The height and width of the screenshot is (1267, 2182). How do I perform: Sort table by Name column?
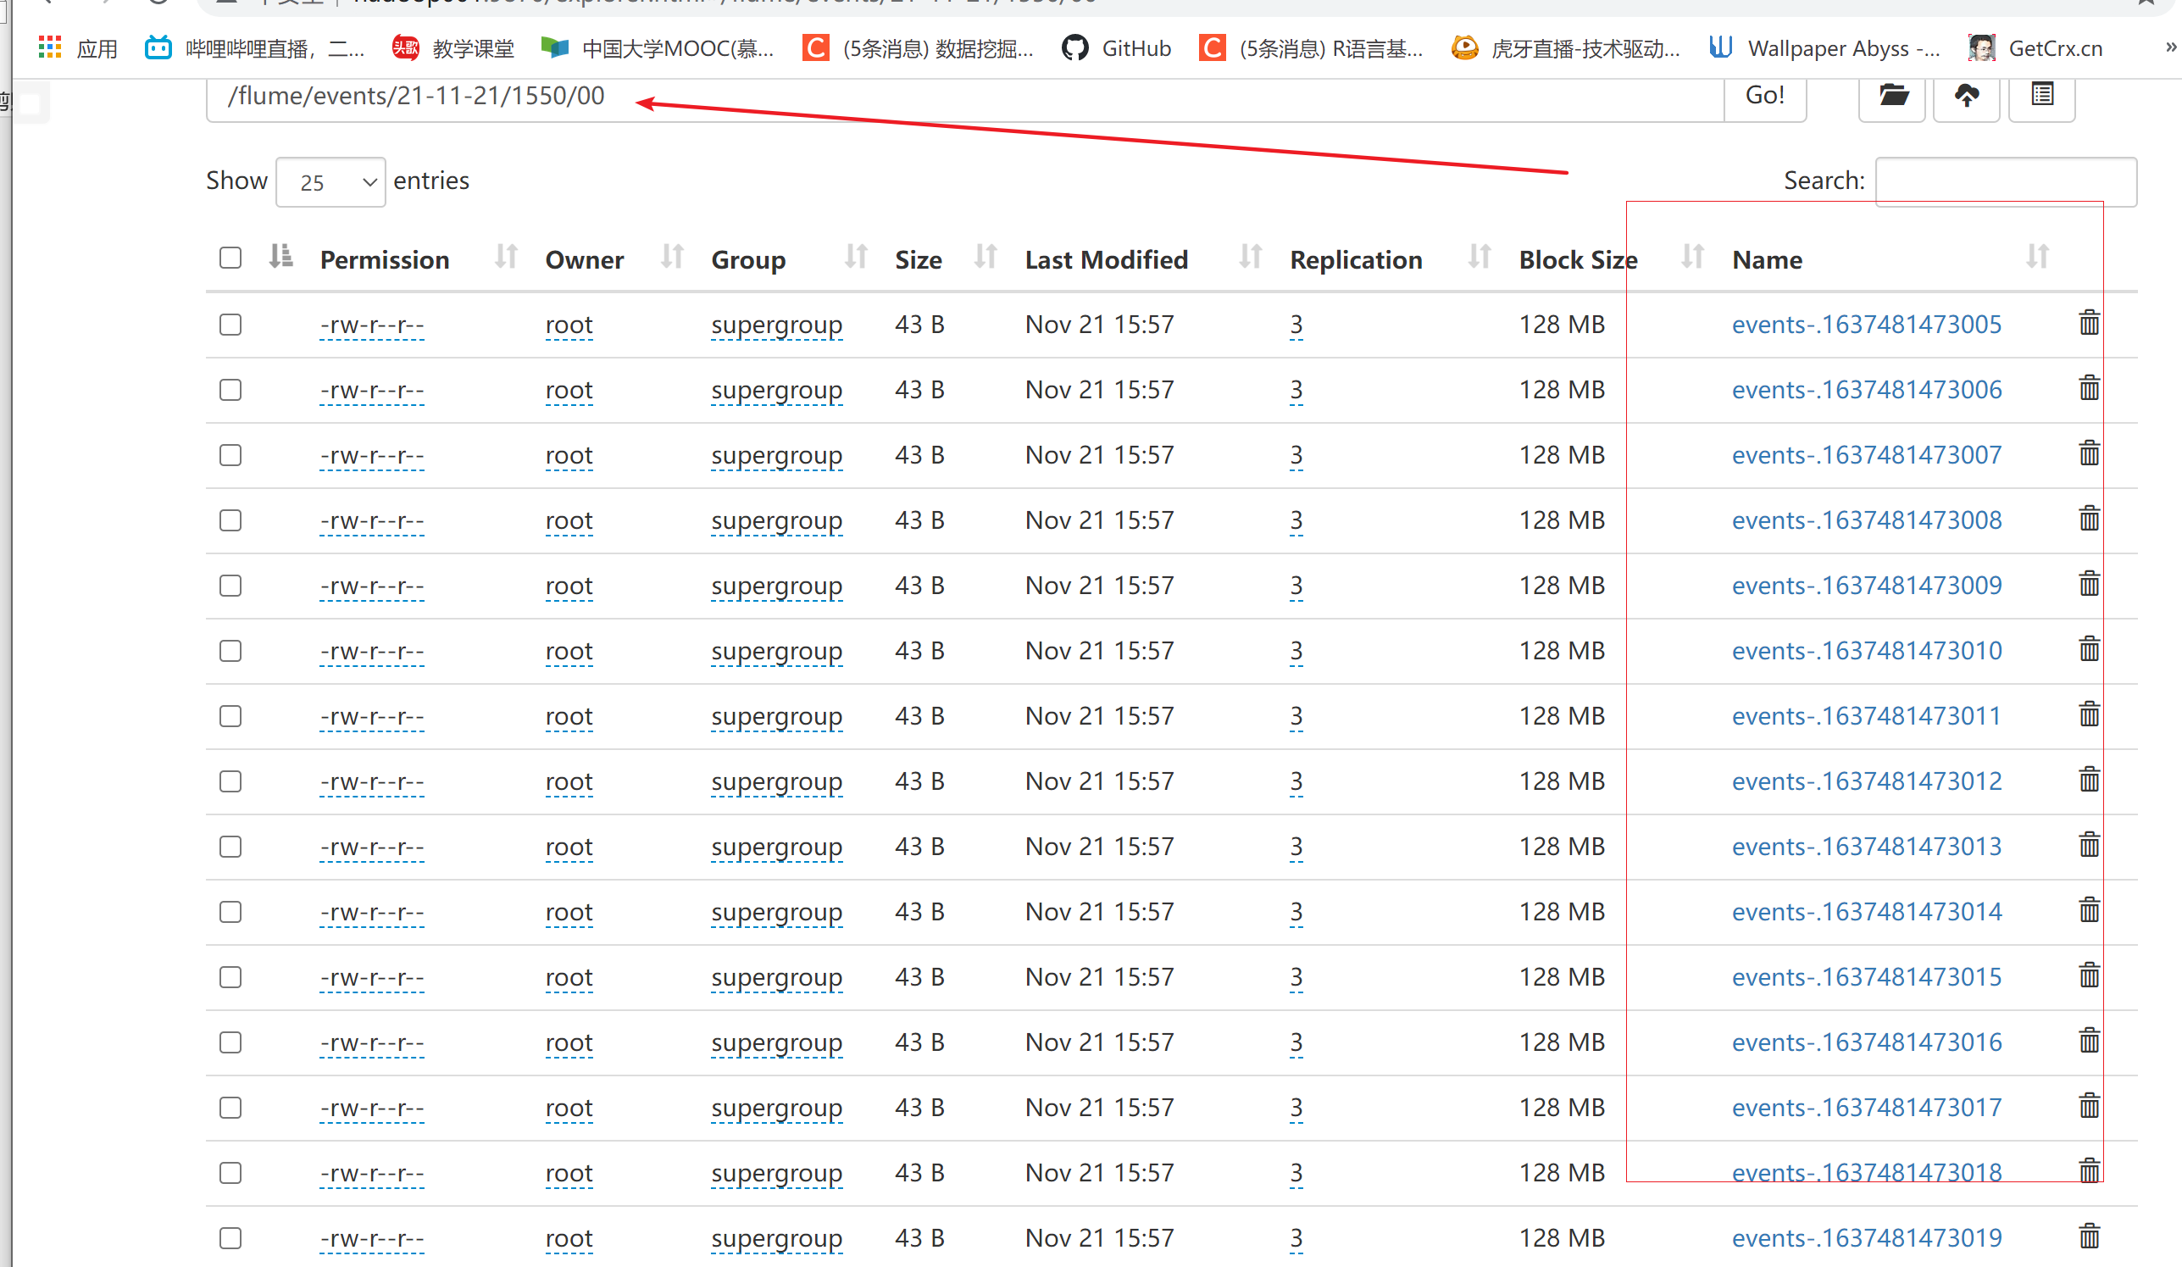[x=1767, y=260]
